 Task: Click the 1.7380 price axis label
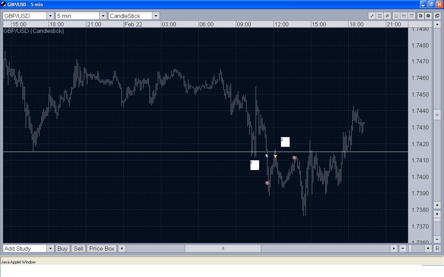420,210
